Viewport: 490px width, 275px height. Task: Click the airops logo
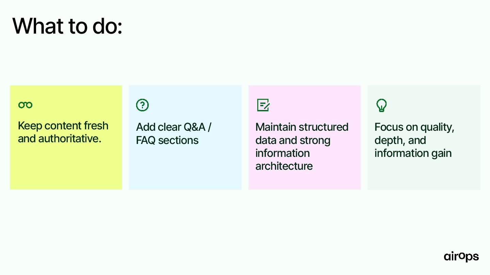coord(461,256)
